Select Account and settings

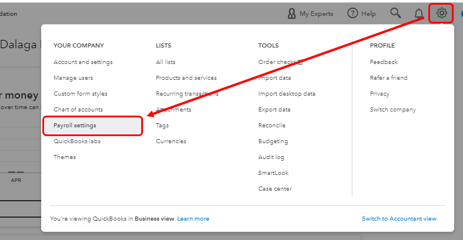83,62
